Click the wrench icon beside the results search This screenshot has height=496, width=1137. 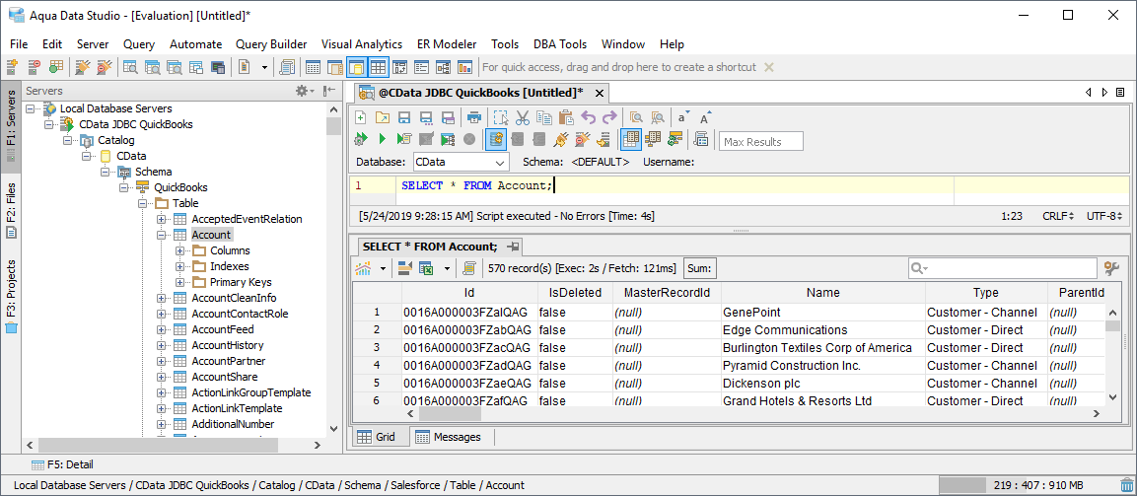click(1111, 268)
